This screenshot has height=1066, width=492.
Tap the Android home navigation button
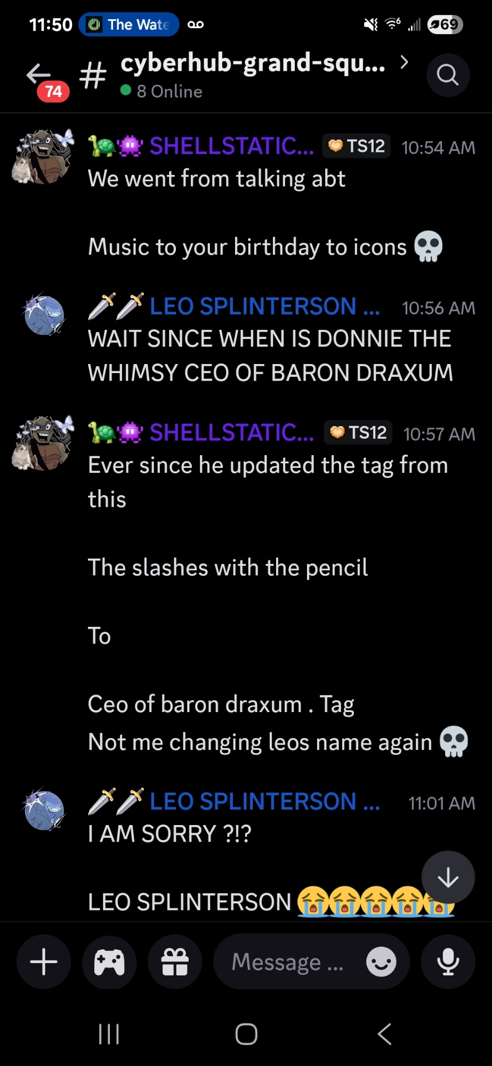tap(246, 1034)
